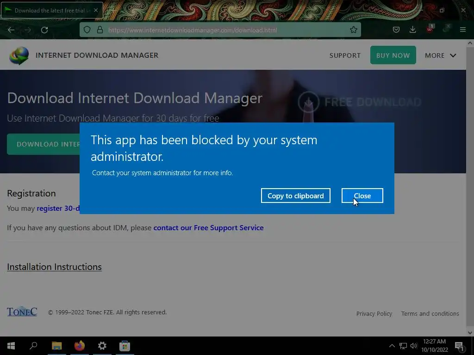
Task: Click the volume speaker tray icon
Action: [x=413, y=346]
